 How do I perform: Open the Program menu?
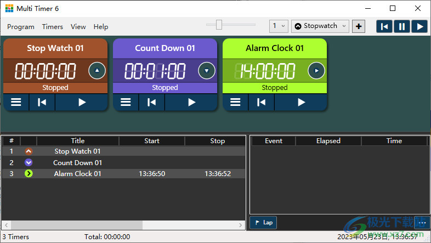click(21, 27)
